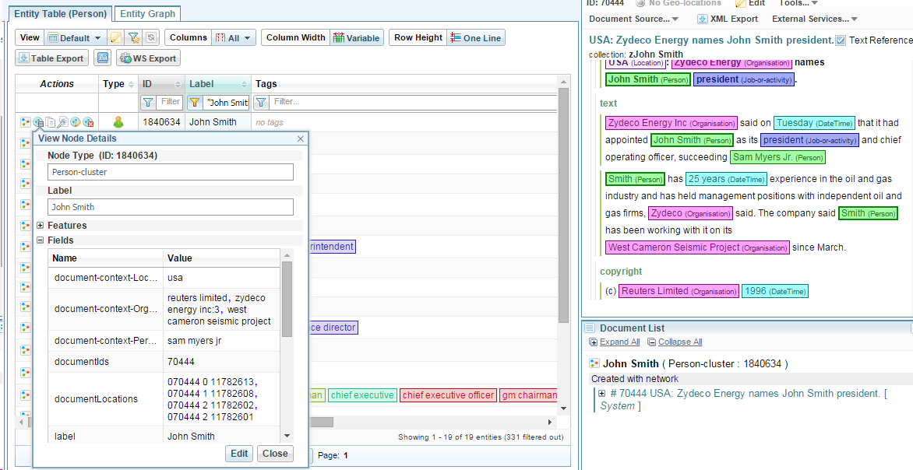Click the Aa text icon beside Table Export
Image resolution: width=913 pixels, height=470 pixels.
click(102, 58)
